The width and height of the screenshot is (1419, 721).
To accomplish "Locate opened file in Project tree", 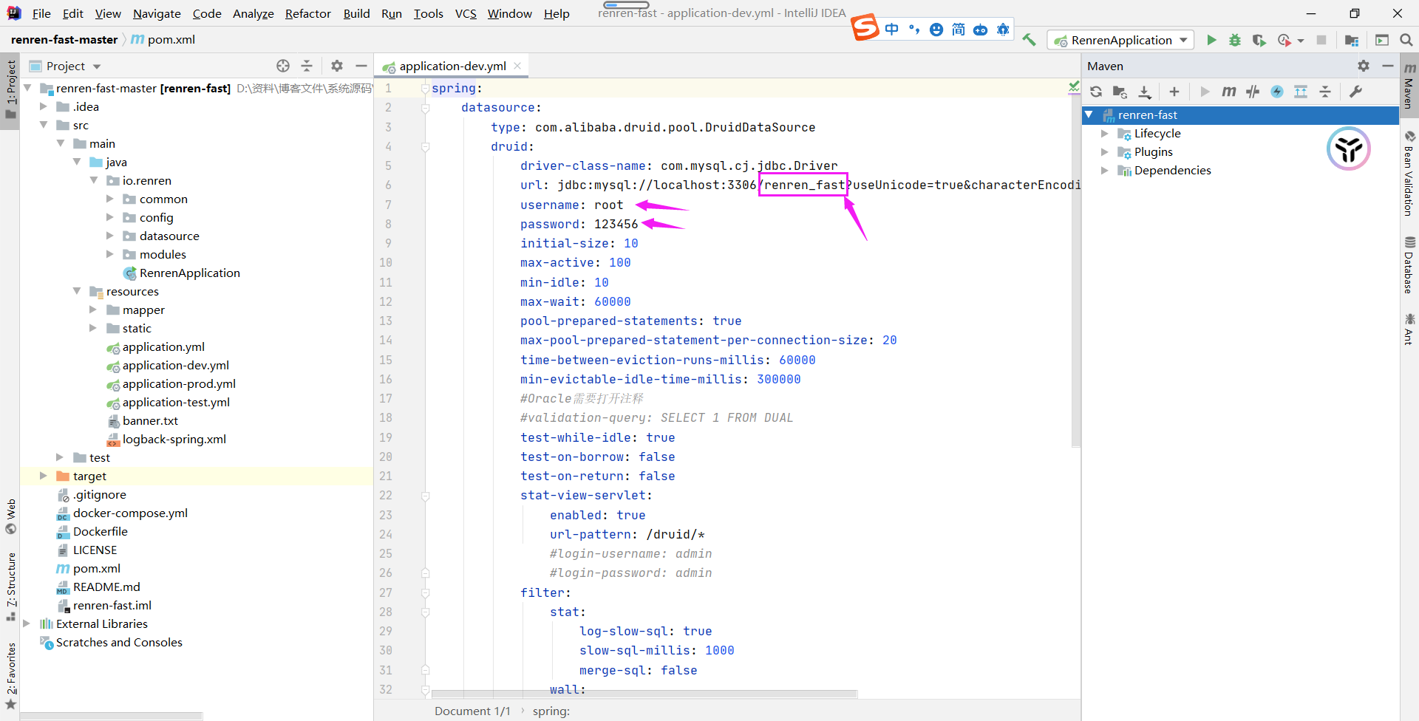I will coord(283,66).
